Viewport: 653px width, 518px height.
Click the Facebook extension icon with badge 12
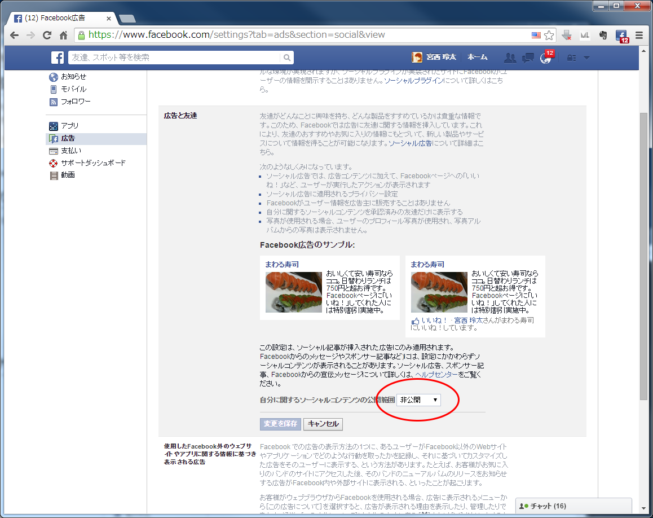click(621, 36)
